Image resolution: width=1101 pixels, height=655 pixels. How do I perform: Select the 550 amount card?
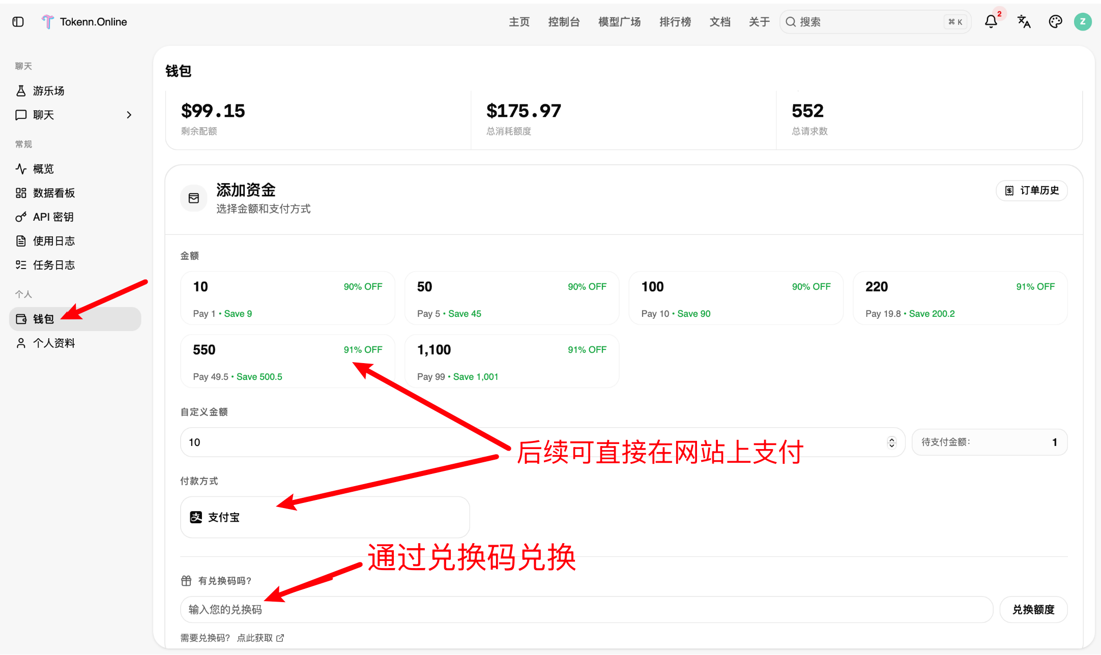(x=288, y=362)
